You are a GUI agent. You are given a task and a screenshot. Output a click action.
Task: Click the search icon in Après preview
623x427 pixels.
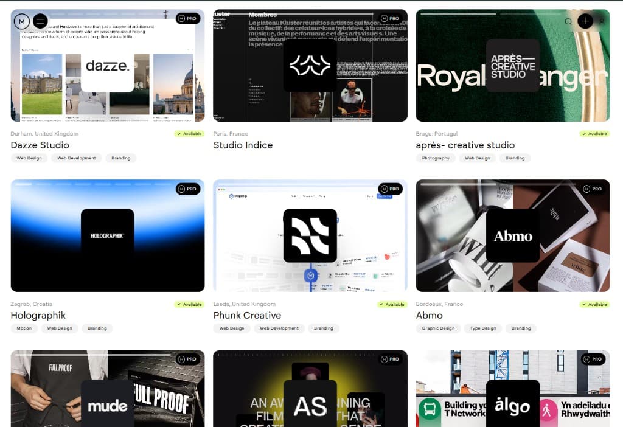point(569,21)
